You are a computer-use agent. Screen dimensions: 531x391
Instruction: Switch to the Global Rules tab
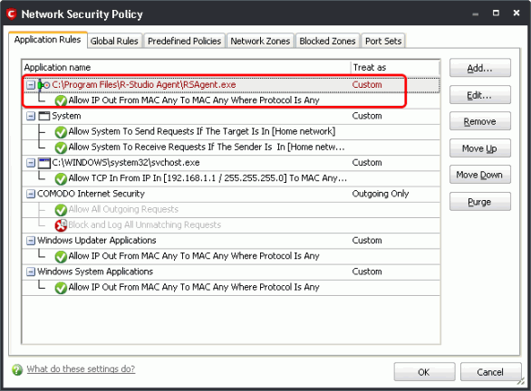point(114,41)
